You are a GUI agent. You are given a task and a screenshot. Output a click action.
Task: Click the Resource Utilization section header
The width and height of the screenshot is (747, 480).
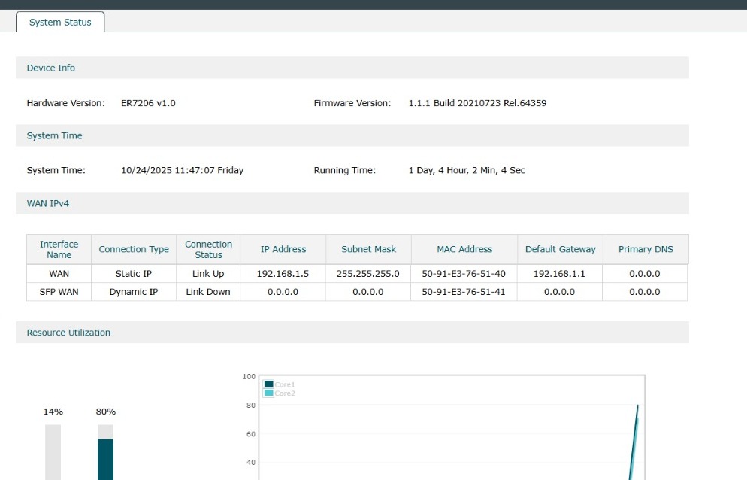coord(68,333)
